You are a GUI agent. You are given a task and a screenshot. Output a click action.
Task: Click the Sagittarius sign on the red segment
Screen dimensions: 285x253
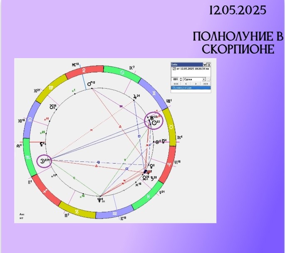tap(45, 191)
